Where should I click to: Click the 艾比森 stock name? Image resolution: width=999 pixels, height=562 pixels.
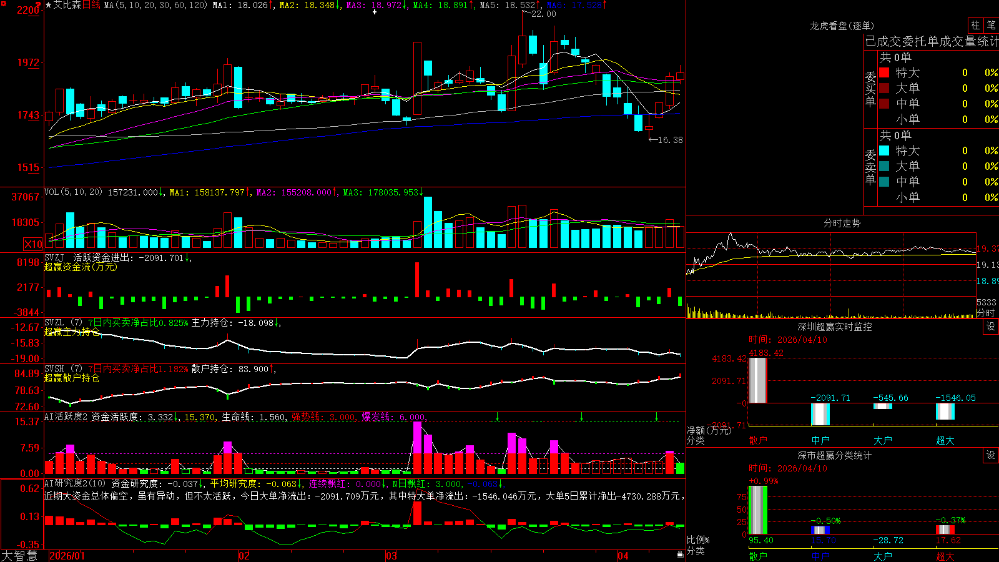tap(67, 5)
